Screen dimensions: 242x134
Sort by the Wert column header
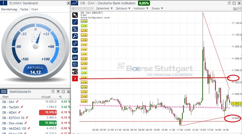pos(5,97)
